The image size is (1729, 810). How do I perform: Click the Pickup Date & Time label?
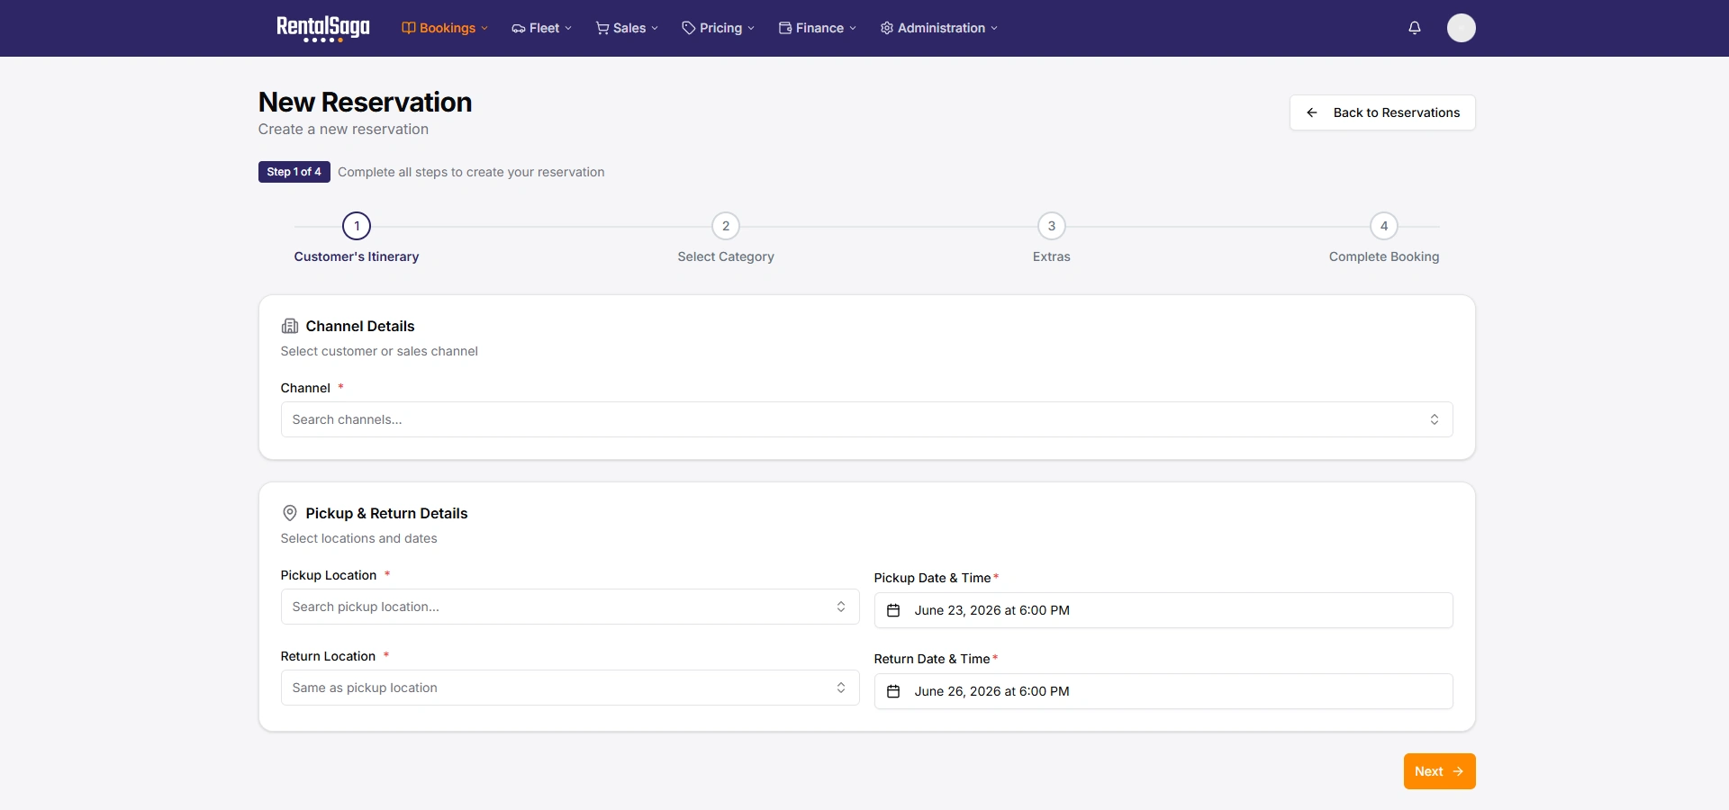[x=932, y=578]
